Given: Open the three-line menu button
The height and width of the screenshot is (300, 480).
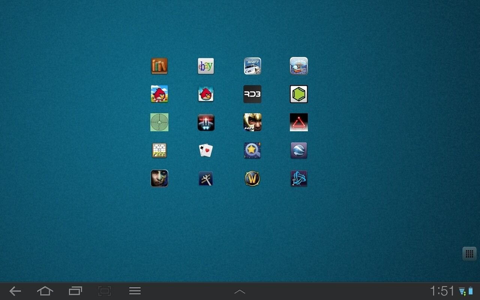Looking at the screenshot, I should click(x=135, y=291).
